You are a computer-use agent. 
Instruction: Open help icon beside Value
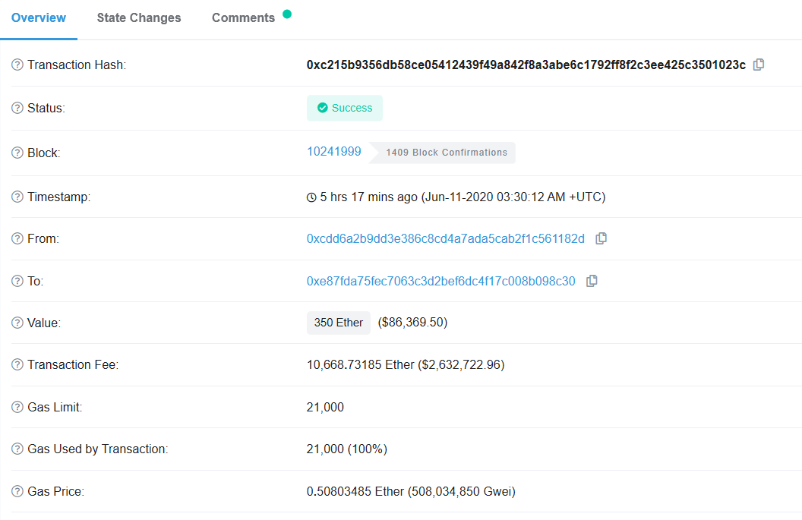coord(17,323)
